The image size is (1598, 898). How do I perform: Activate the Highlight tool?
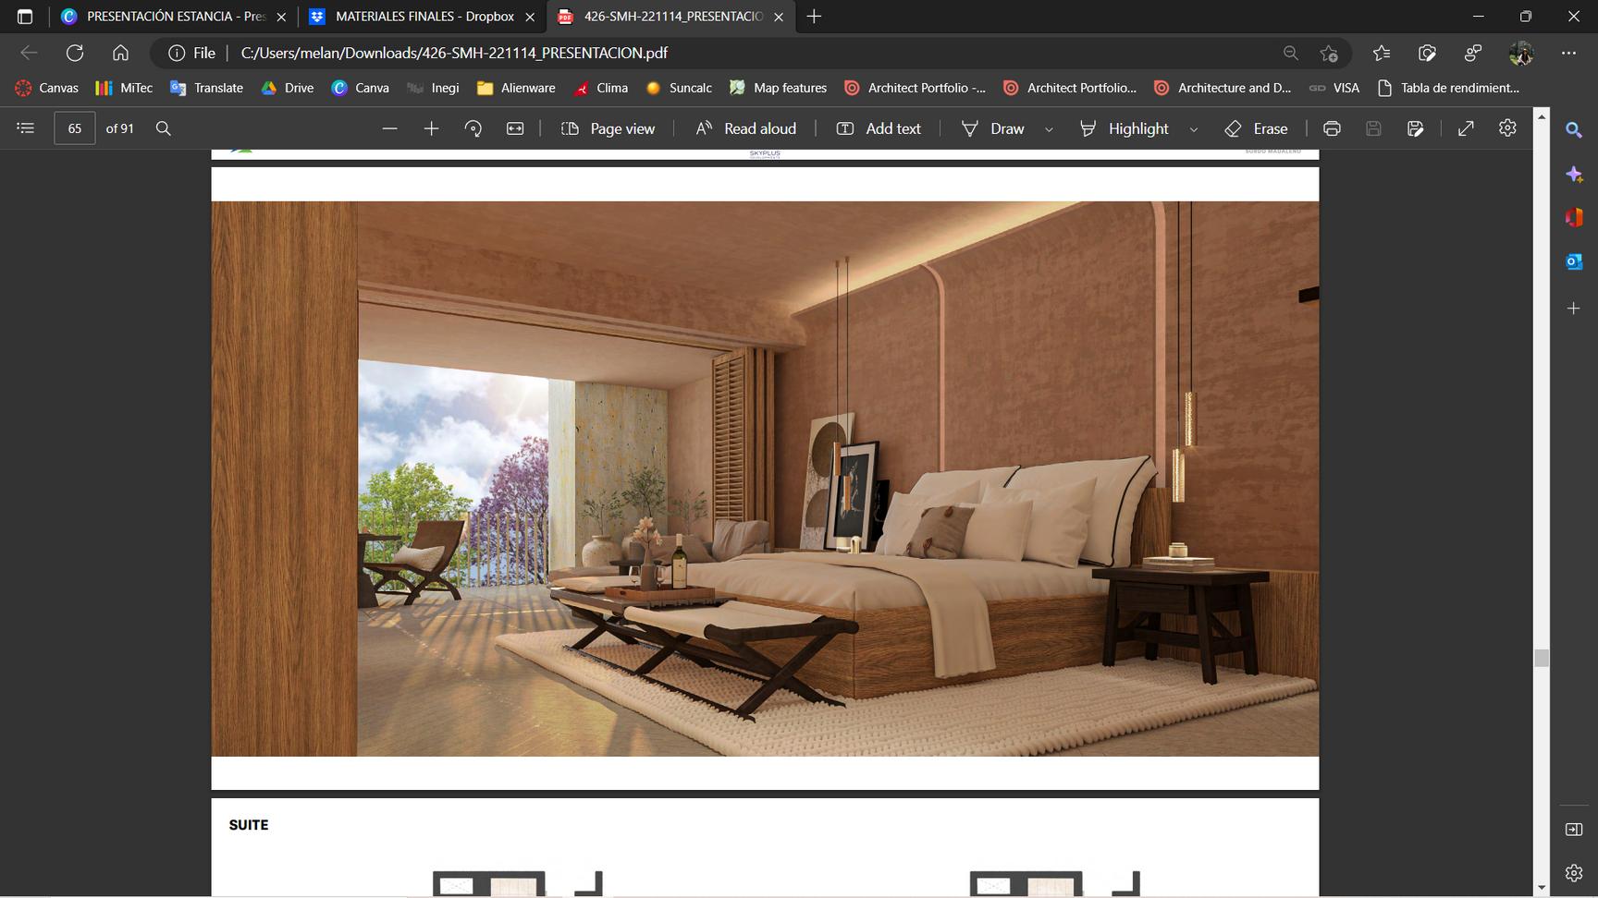coord(1125,128)
